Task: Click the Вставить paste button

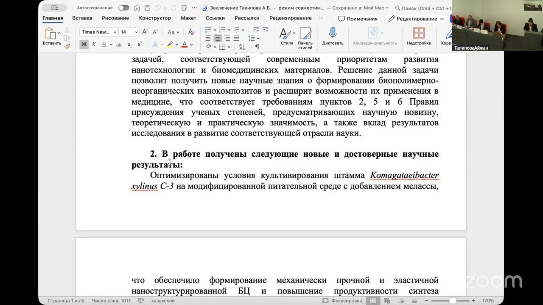Action: click(51, 37)
